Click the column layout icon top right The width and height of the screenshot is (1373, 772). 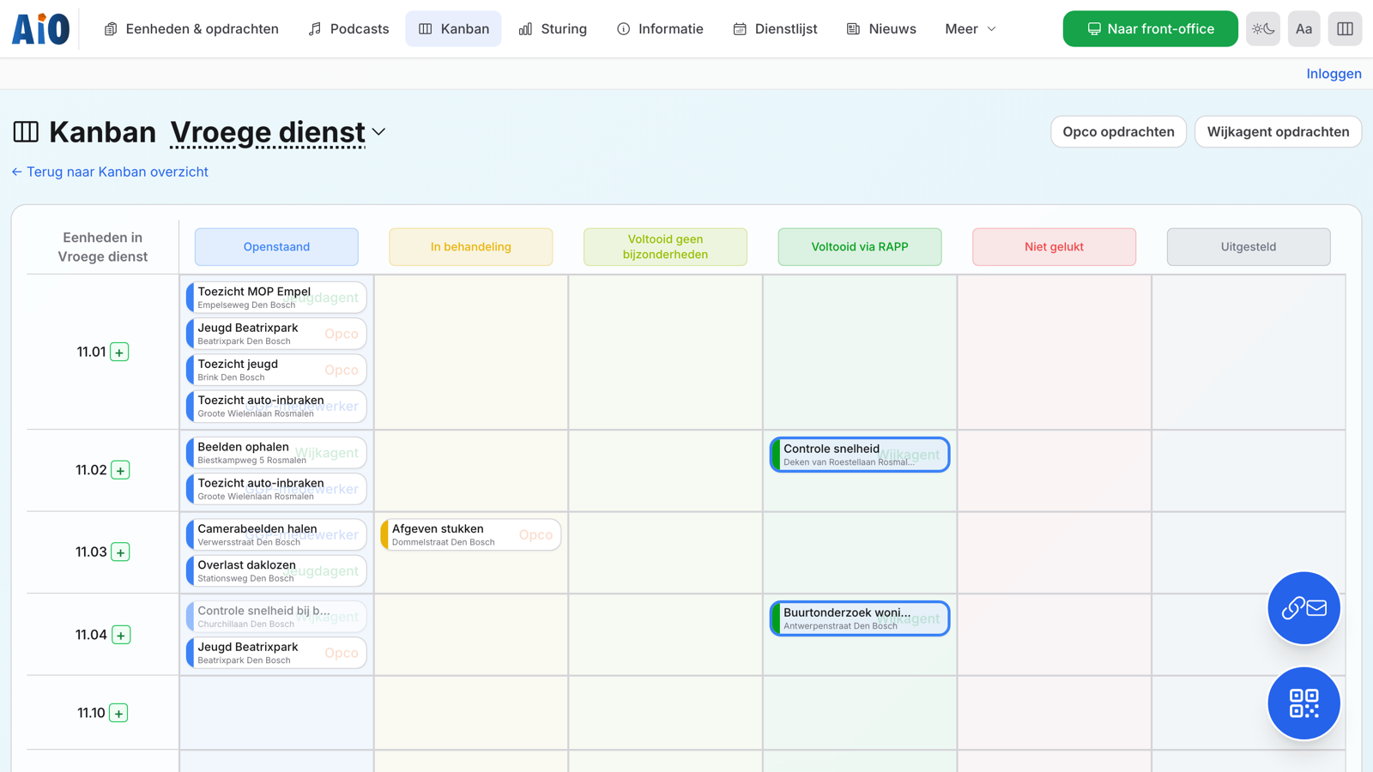[1345, 29]
